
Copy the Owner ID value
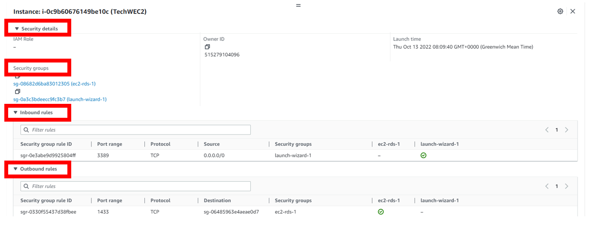pyautogui.click(x=207, y=47)
